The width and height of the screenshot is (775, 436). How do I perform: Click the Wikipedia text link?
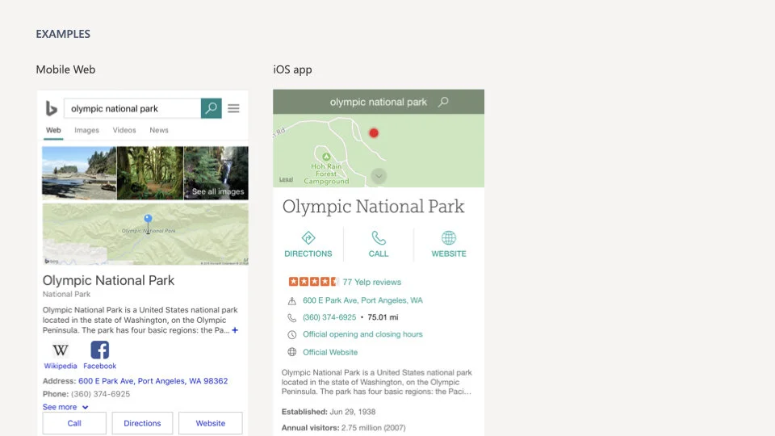pos(61,366)
